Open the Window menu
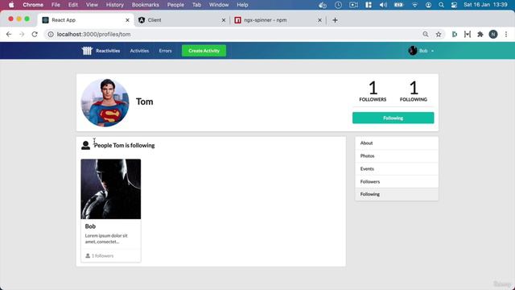The image size is (515, 290). coord(219,5)
